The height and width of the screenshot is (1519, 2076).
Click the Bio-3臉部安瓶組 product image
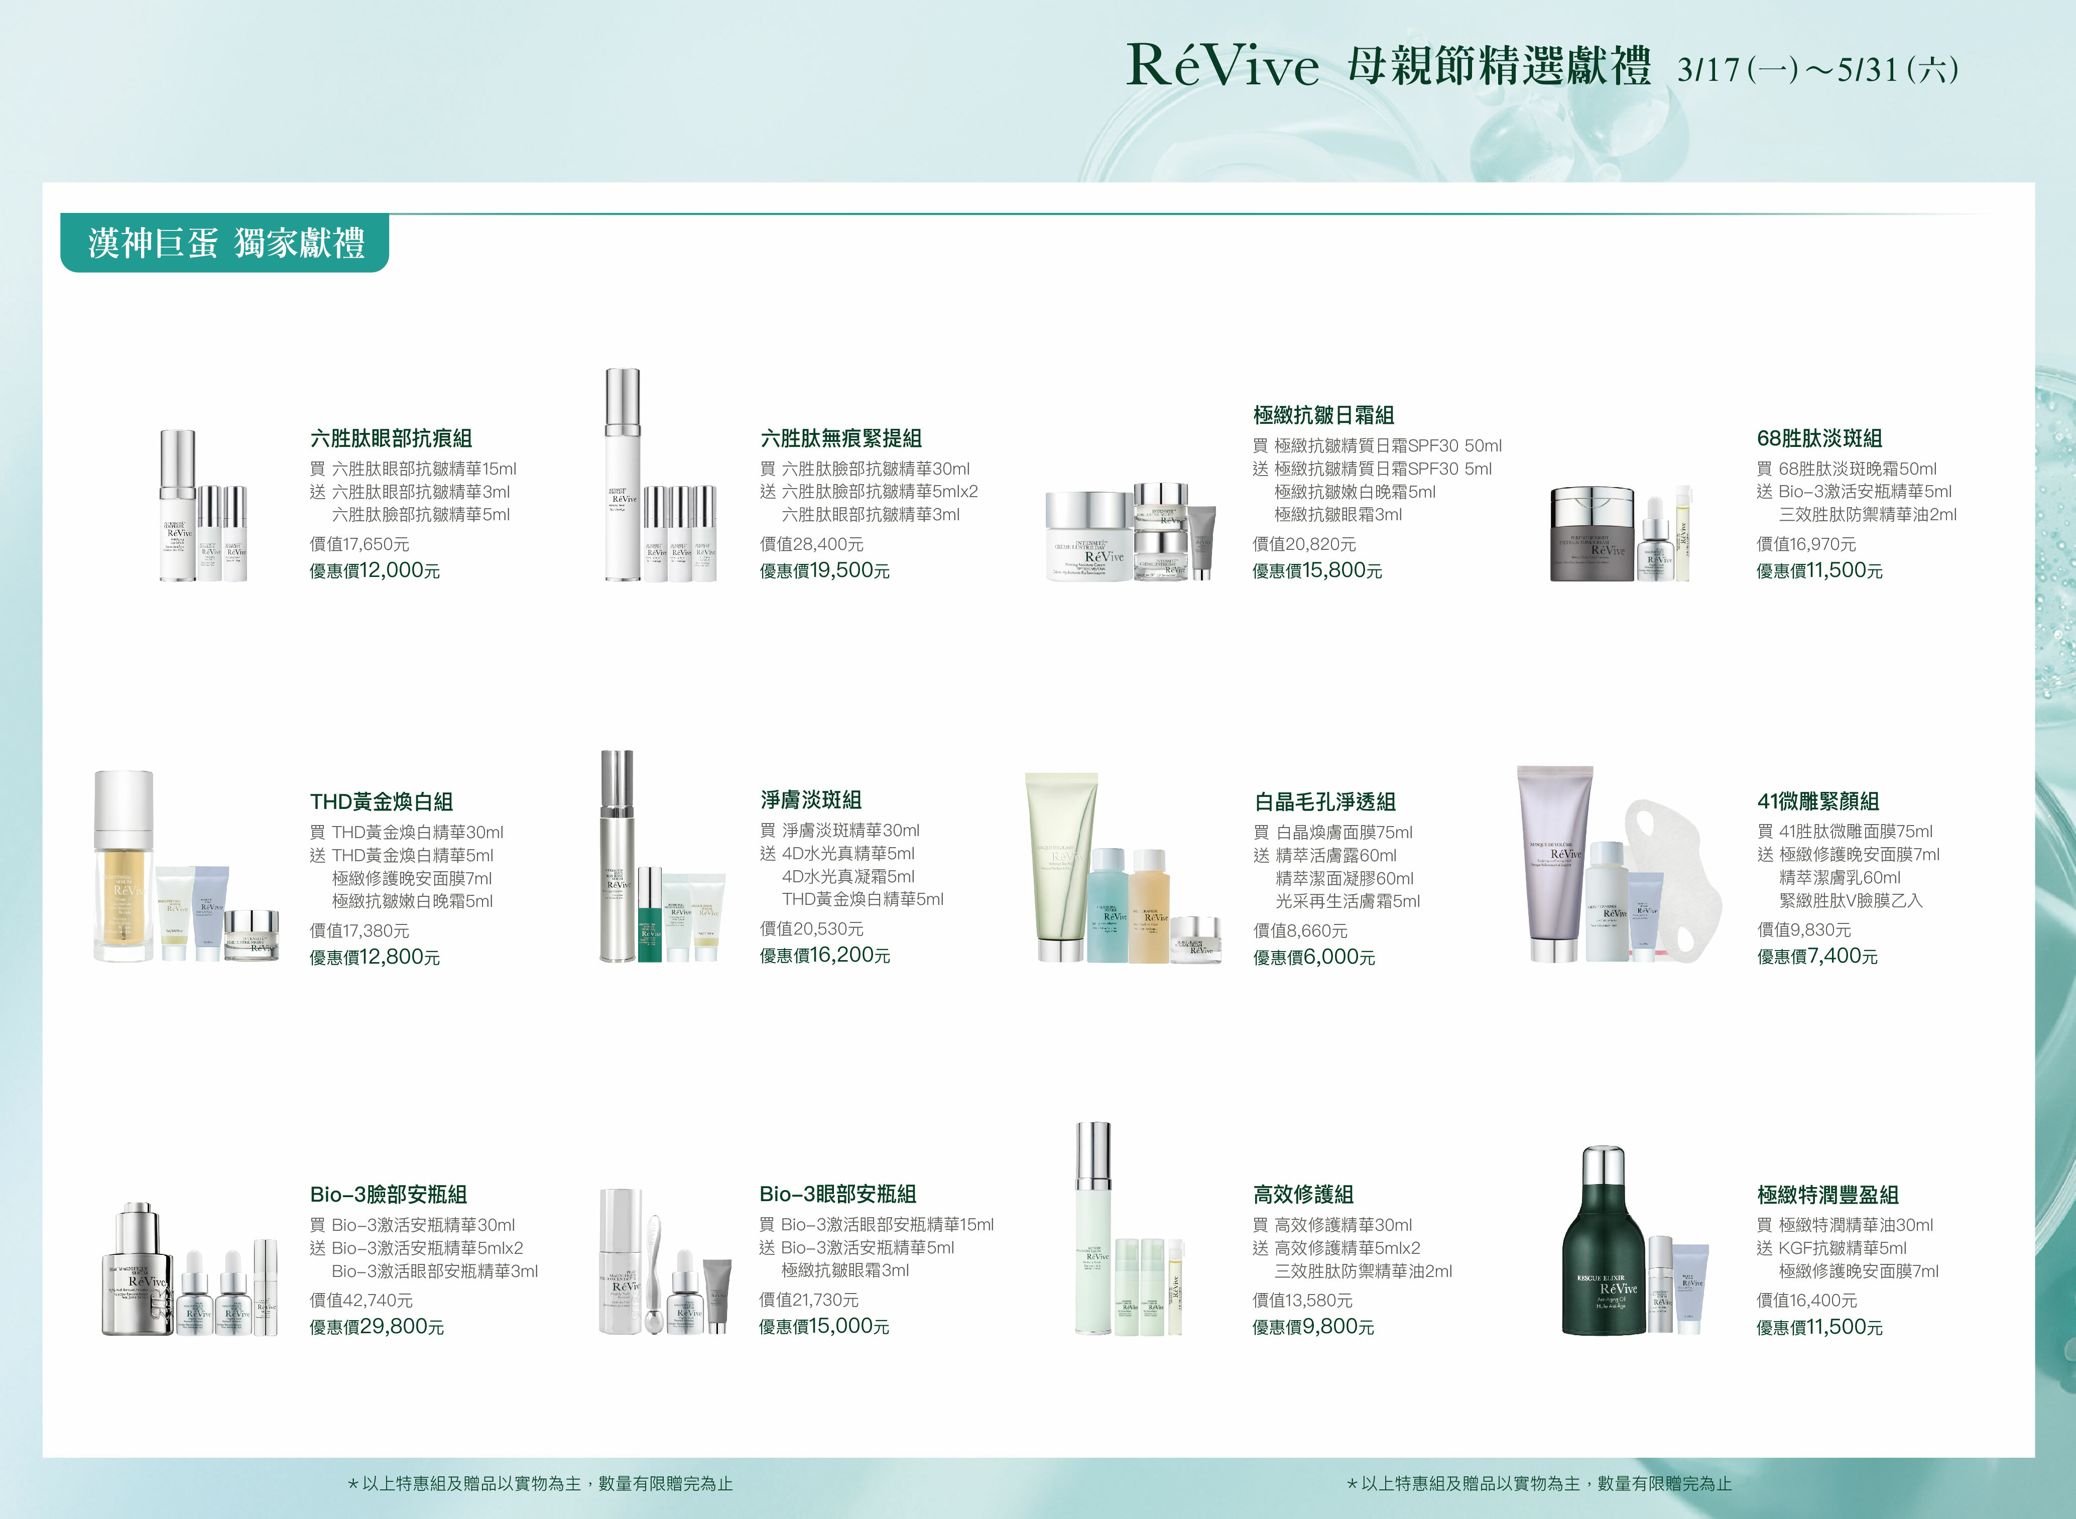click(x=189, y=1270)
